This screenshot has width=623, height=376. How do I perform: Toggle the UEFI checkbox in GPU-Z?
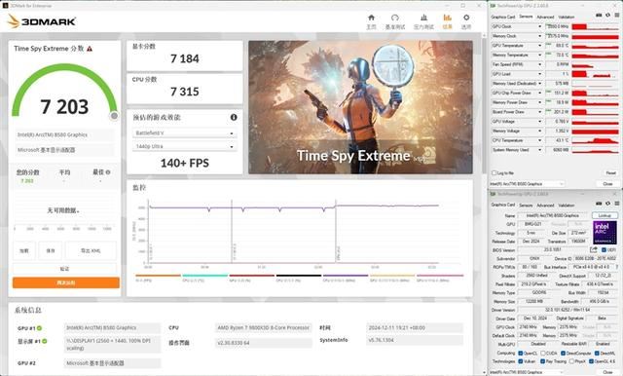[x=604, y=250]
